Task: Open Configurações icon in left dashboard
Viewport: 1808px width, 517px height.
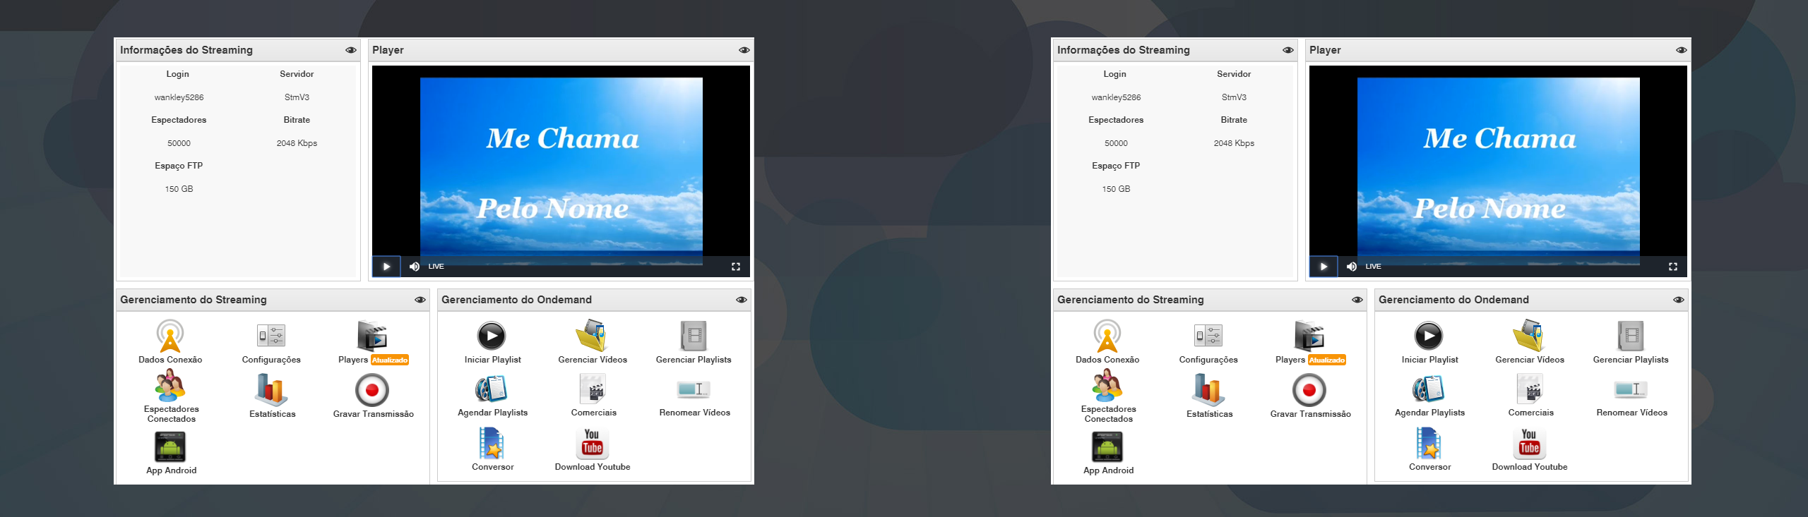Action: click(x=271, y=336)
